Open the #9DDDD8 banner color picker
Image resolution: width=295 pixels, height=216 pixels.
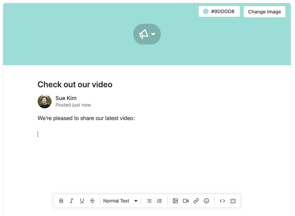click(x=219, y=11)
